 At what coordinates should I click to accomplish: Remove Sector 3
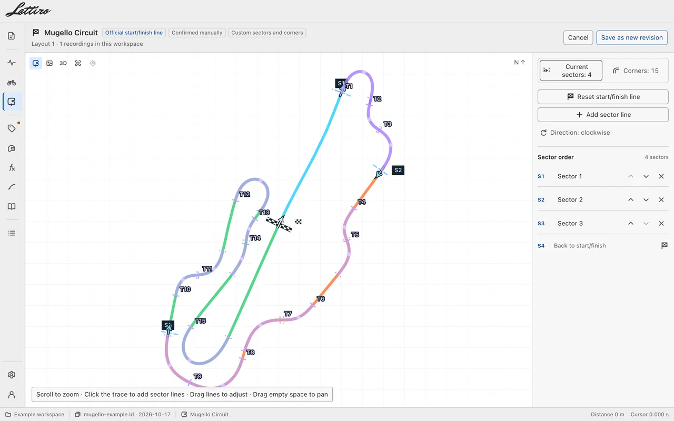[x=661, y=224]
